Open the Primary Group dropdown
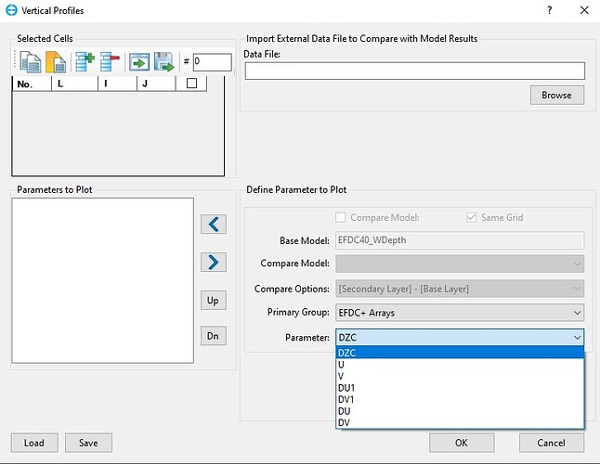The height and width of the screenshot is (464, 600). pyautogui.click(x=460, y=313)
